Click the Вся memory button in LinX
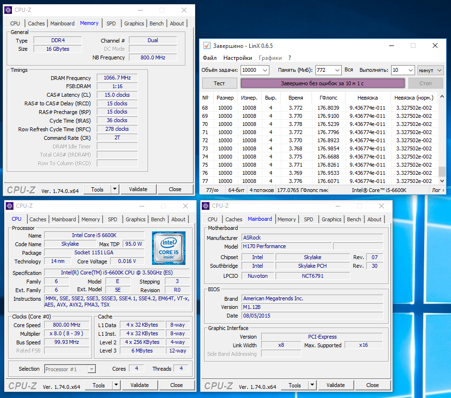 (x=349, y=70)
